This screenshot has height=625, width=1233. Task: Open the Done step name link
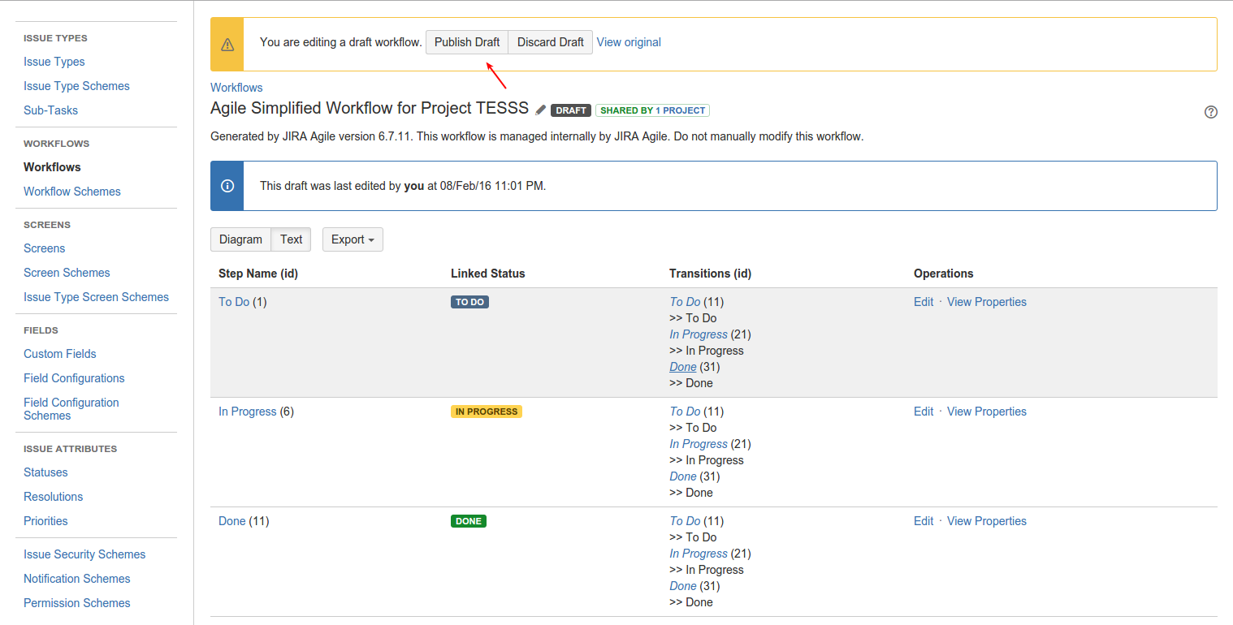[232, 521]
